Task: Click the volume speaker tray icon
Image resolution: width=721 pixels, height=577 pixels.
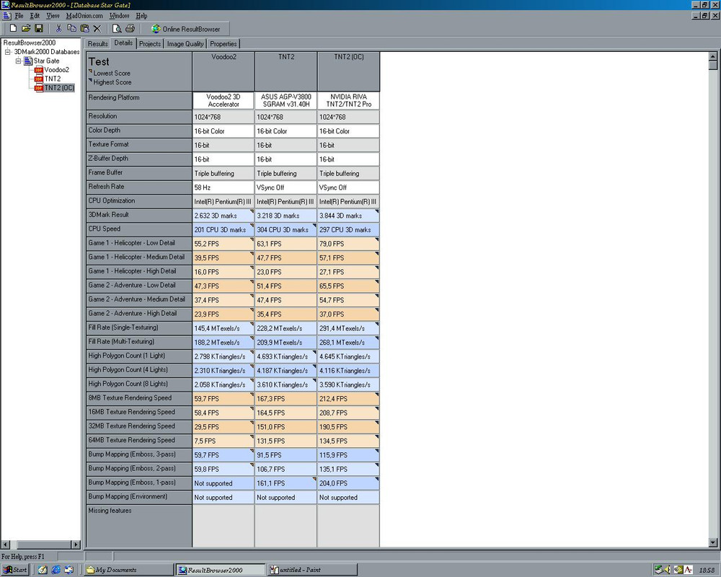Action: click(668, 570)
